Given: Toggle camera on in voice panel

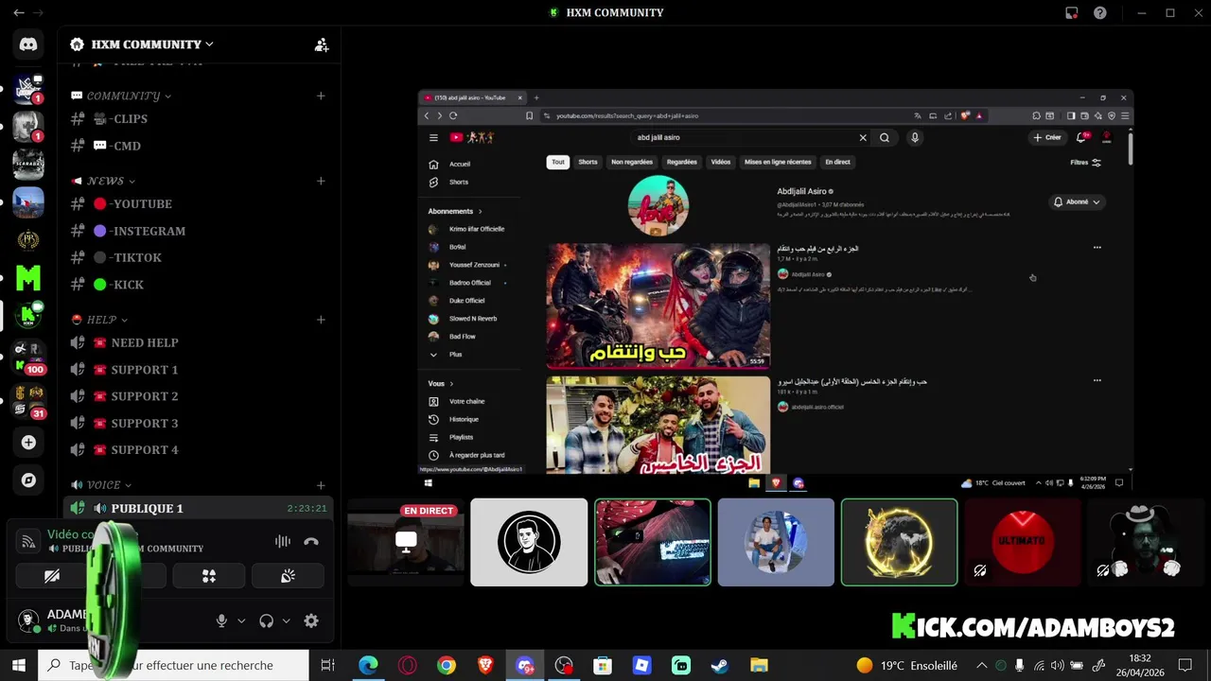Looking at the screenshot, I should coord(52,575).
